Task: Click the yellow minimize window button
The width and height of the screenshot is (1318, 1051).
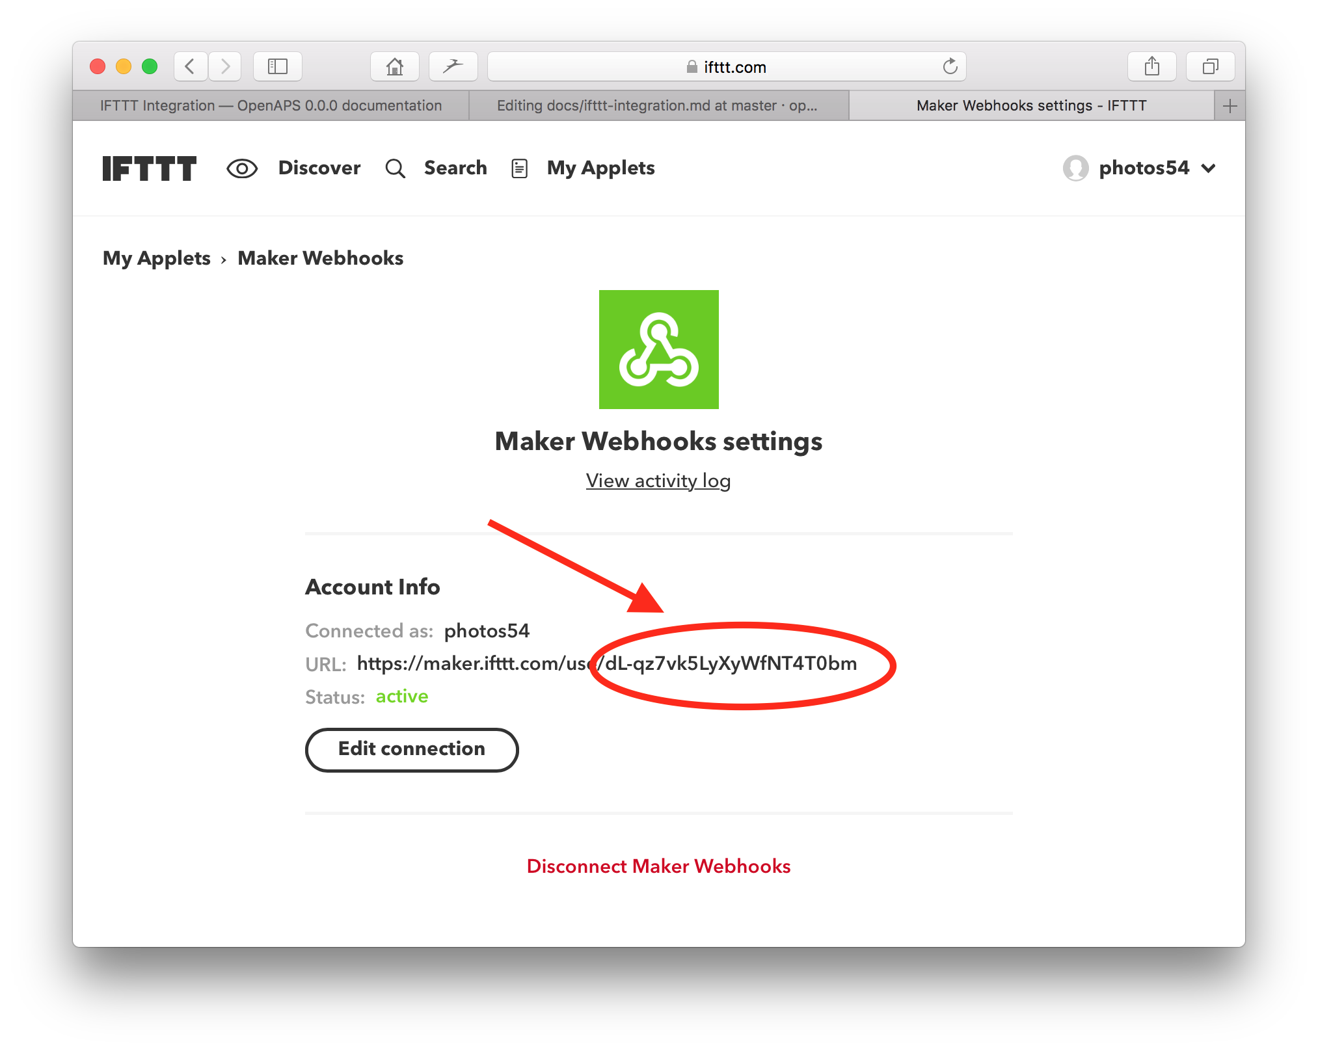Action: pos(124,66)
